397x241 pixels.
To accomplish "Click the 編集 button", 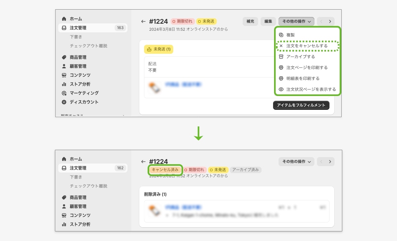I will click(268, 21).
